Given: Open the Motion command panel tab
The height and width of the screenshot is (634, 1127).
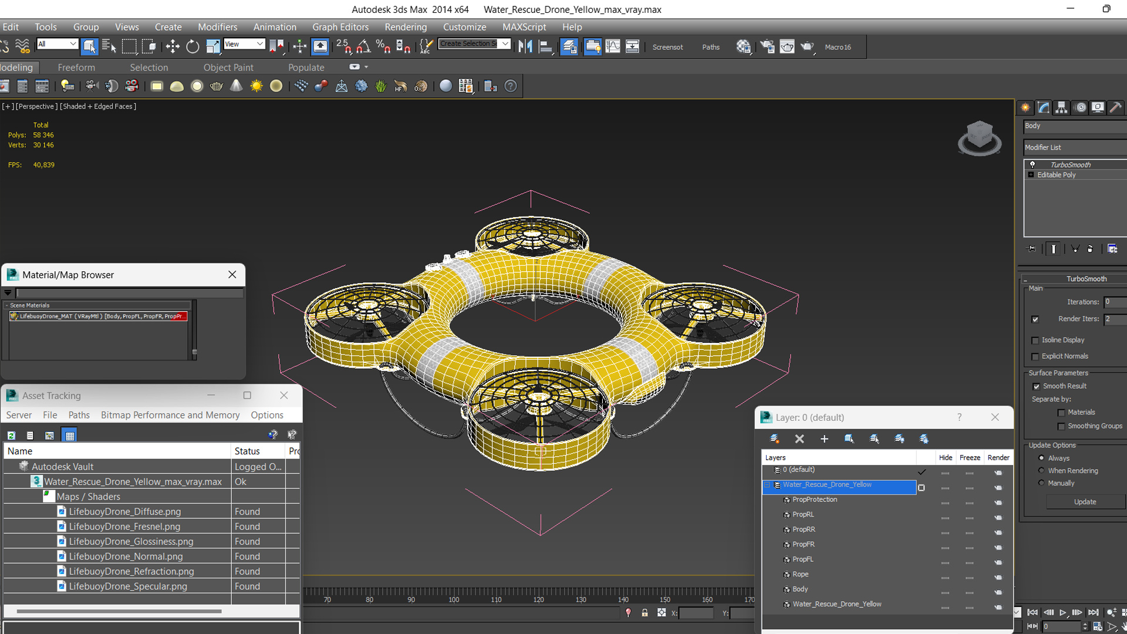Looking at the screenshot, I should coord(1080,107).
